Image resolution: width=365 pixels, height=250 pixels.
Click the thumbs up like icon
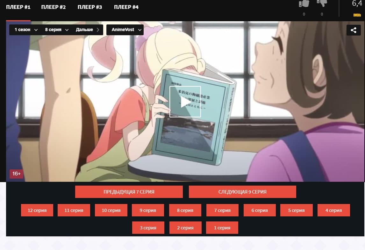click(304, 3)
